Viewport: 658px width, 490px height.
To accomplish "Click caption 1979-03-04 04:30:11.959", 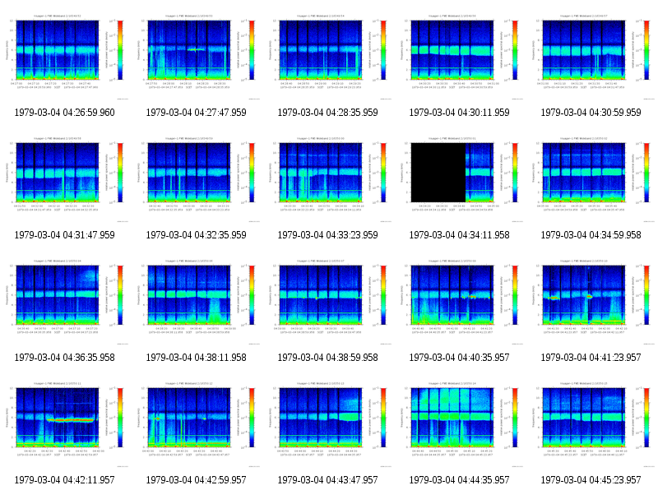I will (x=459, y=113).
